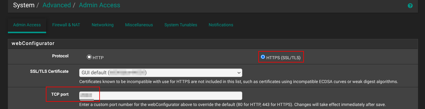This screenshot has width=425, height=109.
Task: Switch to the Firewall & NAT tab
Action: (66, 25)
